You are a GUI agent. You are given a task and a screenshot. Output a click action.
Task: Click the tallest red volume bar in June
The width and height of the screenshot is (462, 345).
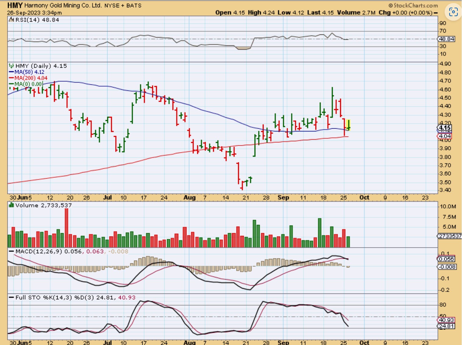tap(66, 228)
